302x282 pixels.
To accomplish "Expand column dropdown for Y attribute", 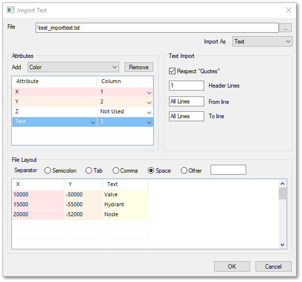I will pos(149,103).
